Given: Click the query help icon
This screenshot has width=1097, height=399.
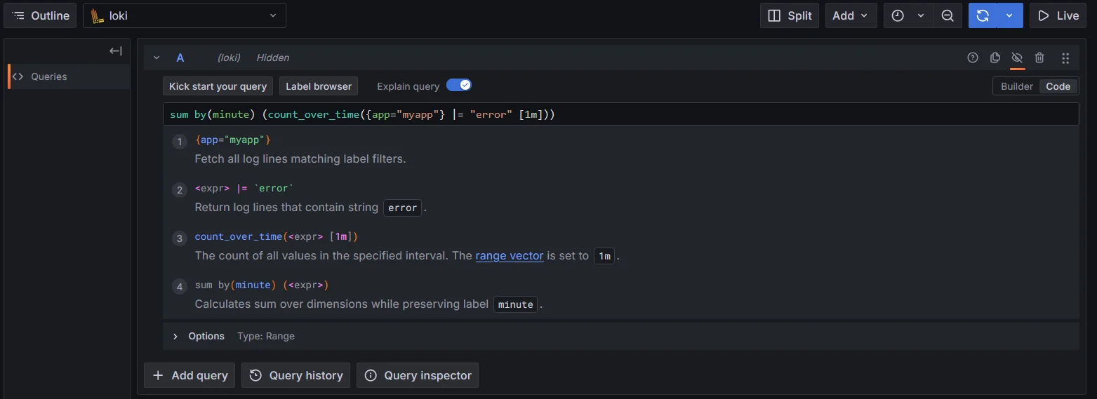Looking at the screenshot, I should click(972, 58).
